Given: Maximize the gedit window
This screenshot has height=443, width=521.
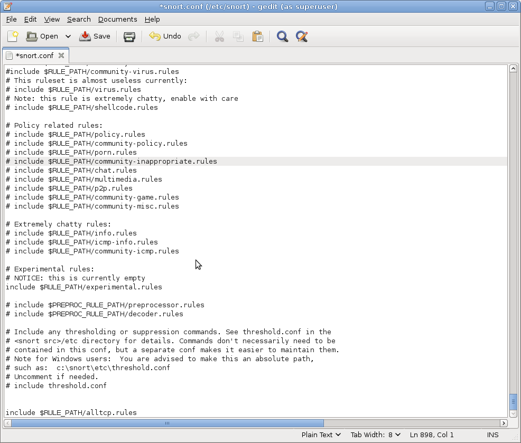Looking at the screenshot, I should 501,6.
